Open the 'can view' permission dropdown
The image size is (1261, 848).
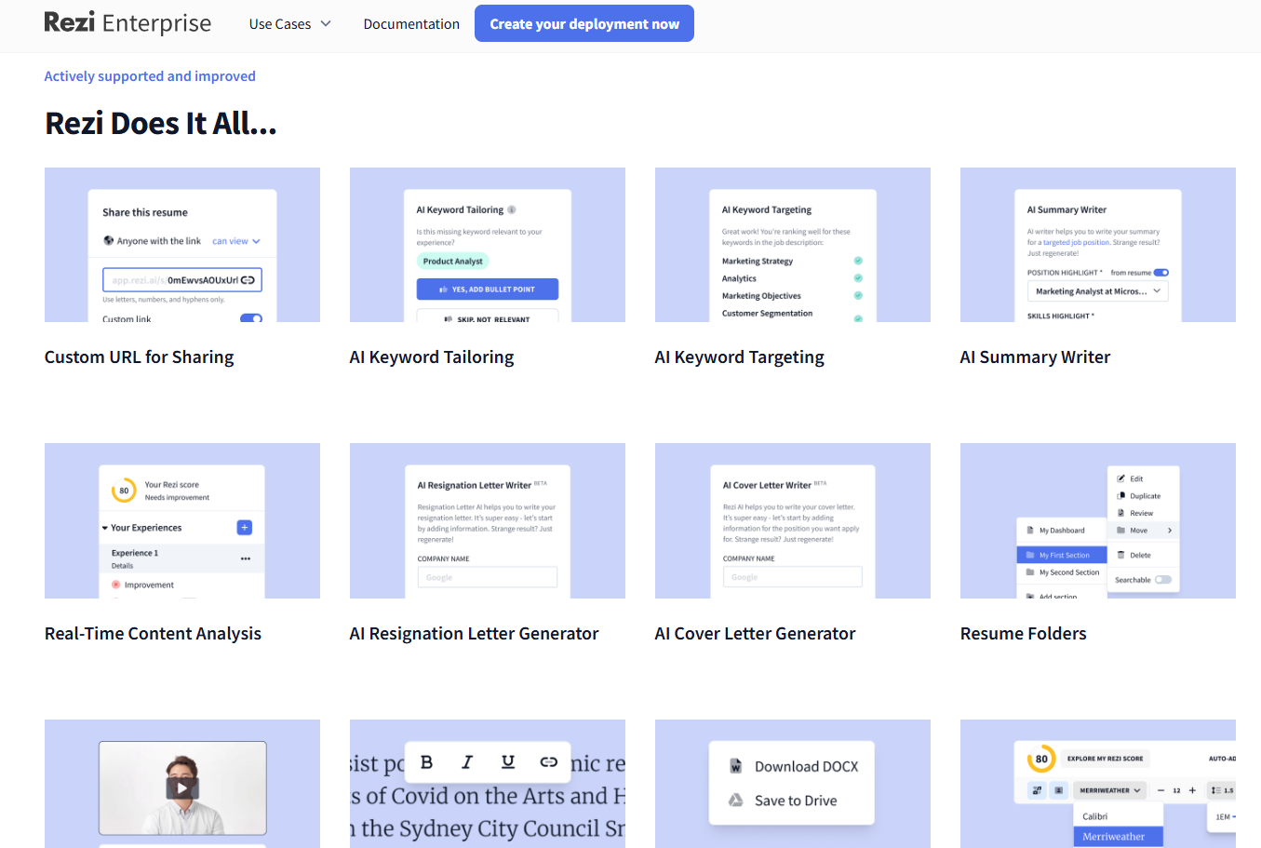click(236, 241)
